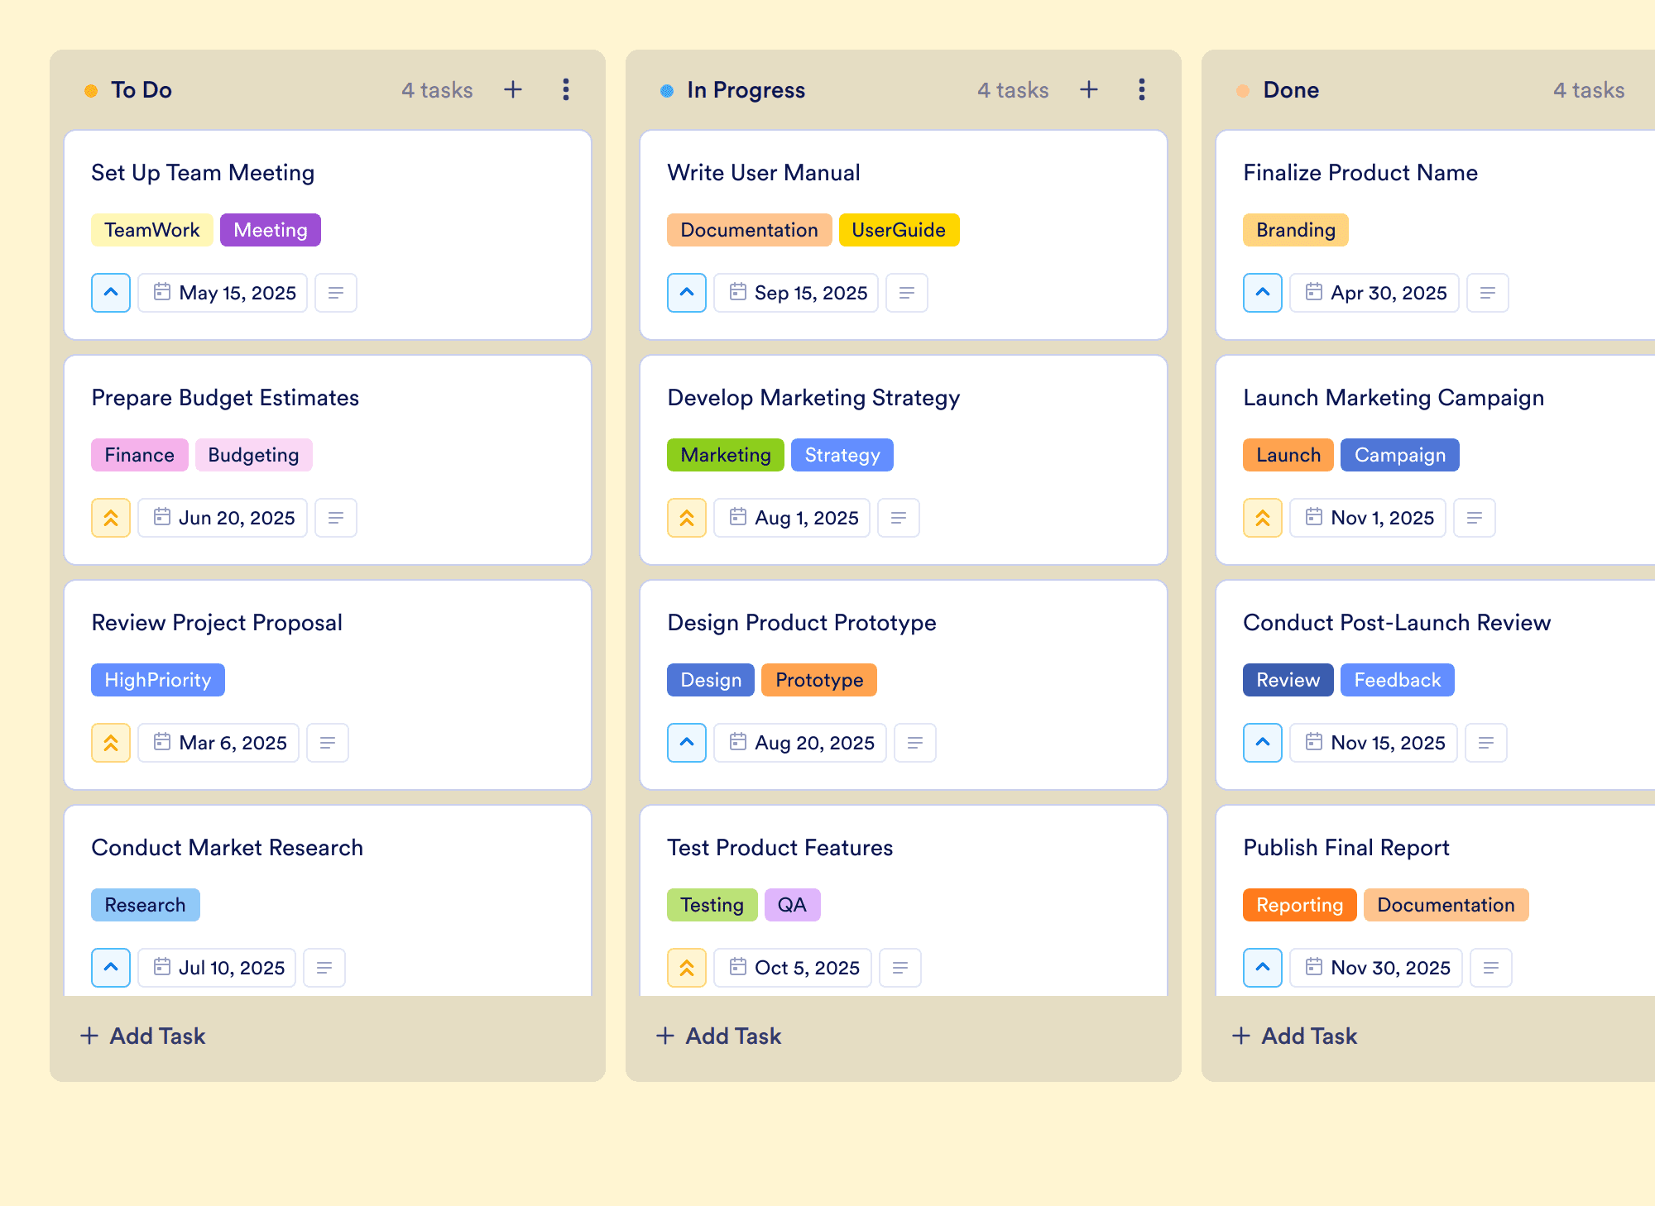The image size is (1655, 1206).
Task: Open description icon on Set Up Team Meeting
Action: (x=336, y=293)
